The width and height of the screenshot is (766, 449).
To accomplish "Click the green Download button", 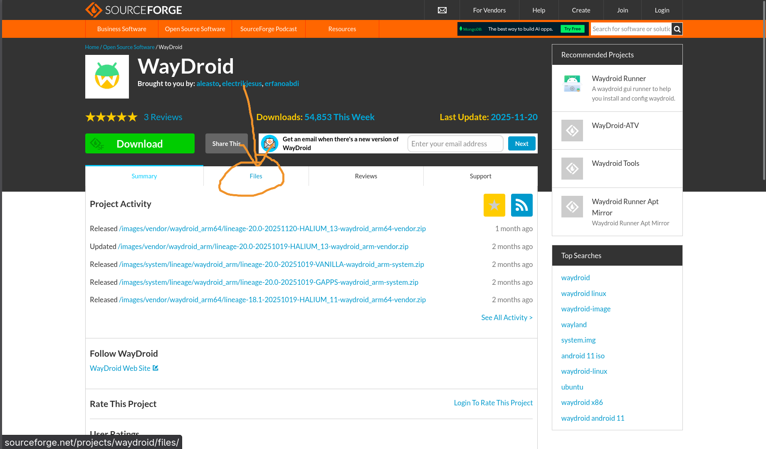I will click(140, 143).
